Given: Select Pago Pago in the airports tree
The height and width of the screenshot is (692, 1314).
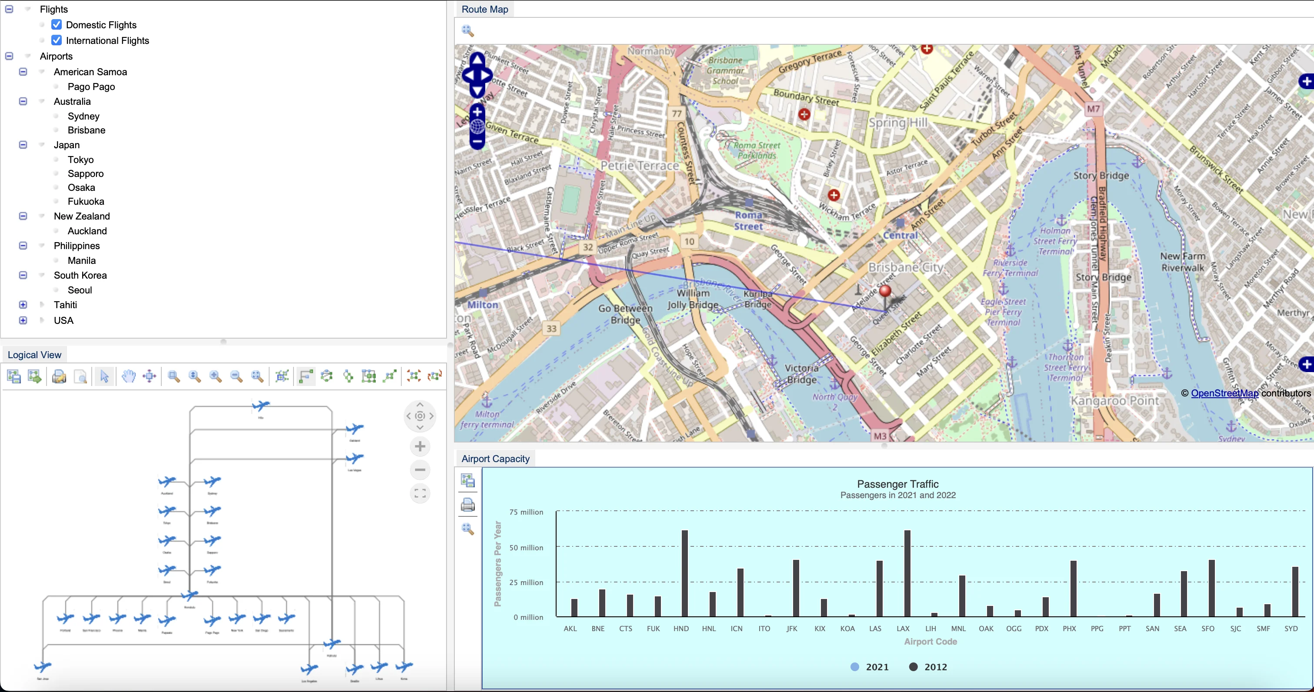Looking at the screenshot, I should click(91, 86).
